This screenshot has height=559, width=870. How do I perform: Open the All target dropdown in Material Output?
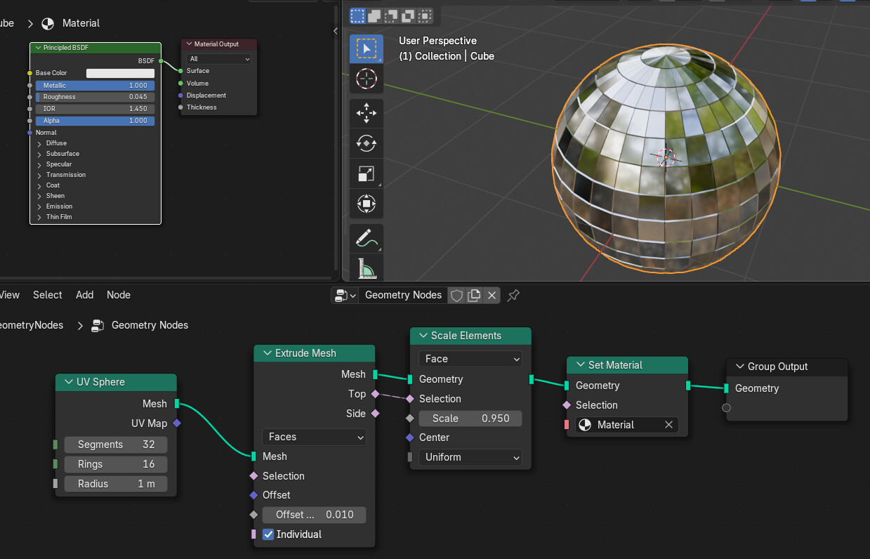[219, 59]
